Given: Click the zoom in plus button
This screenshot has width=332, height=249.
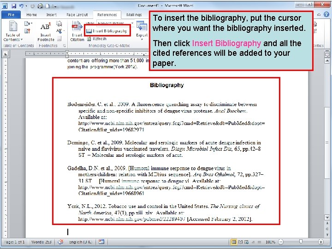Looking at the screenshot, I should [321, 242].
